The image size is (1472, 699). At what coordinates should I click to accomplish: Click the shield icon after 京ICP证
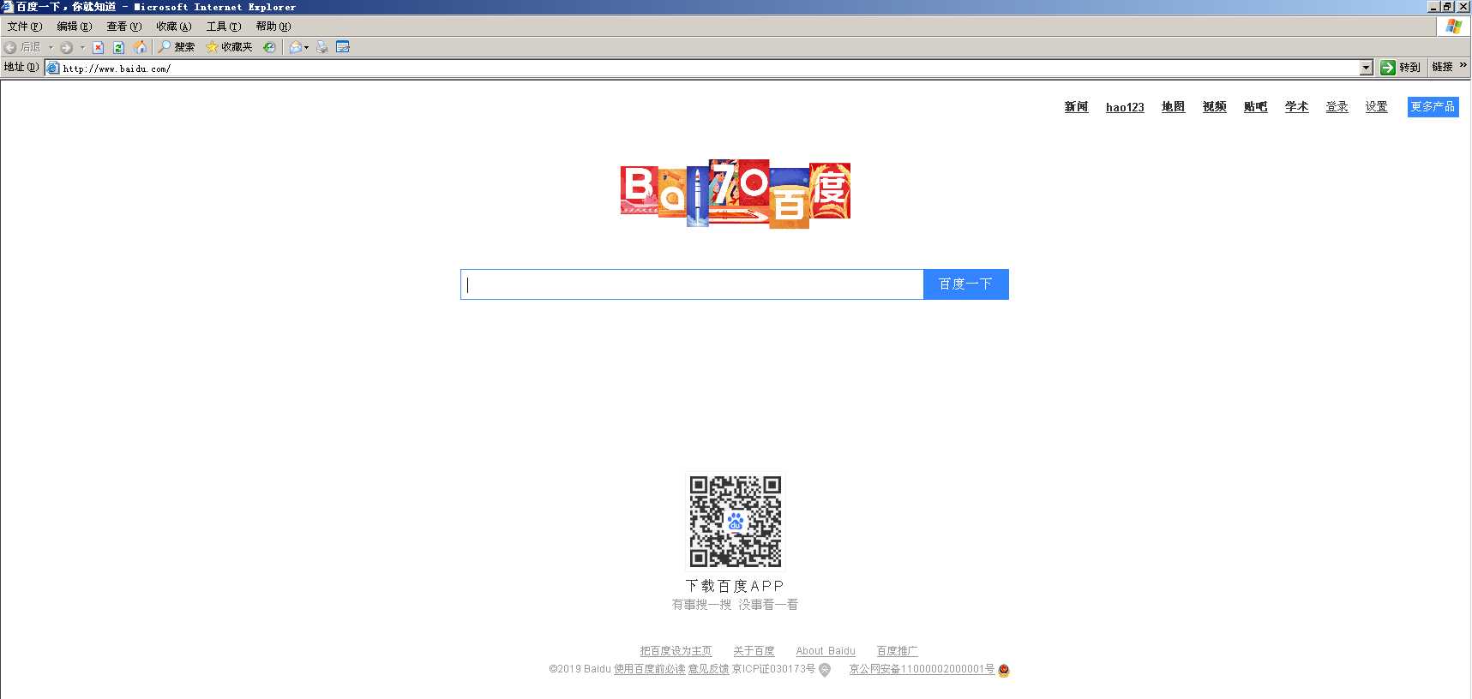click(x=825, y=671)
